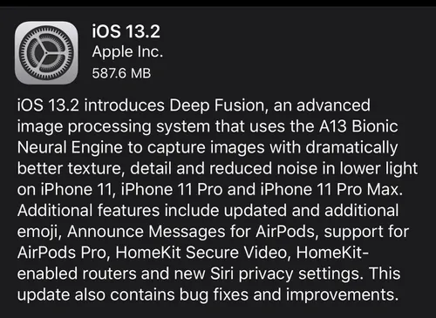Click the Announce Messages phrase

[x=146, y=232]
